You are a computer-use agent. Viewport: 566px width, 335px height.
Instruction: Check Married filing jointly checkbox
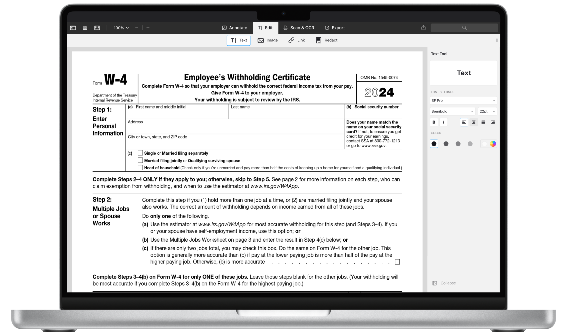tap(141, 160)
